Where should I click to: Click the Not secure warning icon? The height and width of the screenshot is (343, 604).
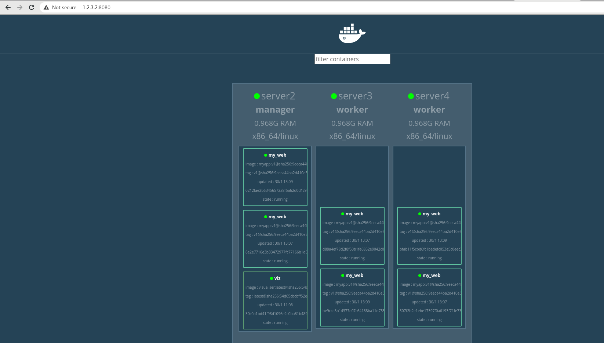[46, 7]
